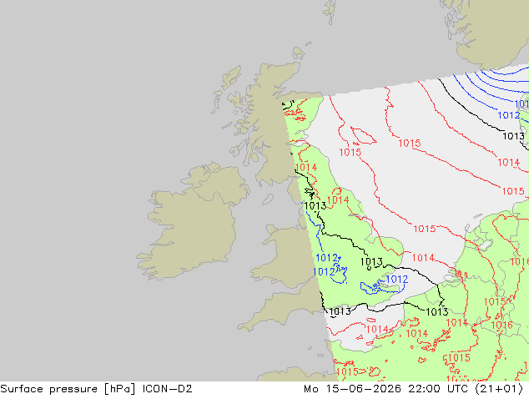
Task: Click the black 1013 label over the Channel near Belgium
Action: tap(437, 311)
